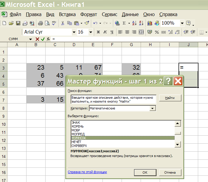Align text right in the formatting toolbar

pos(134,32)
